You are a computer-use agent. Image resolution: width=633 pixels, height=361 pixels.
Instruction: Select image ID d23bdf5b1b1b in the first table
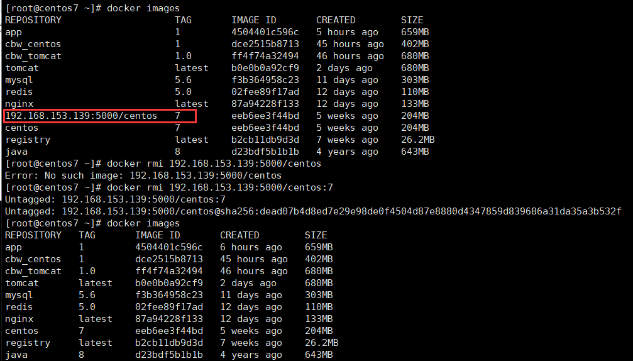coord(265,152)
